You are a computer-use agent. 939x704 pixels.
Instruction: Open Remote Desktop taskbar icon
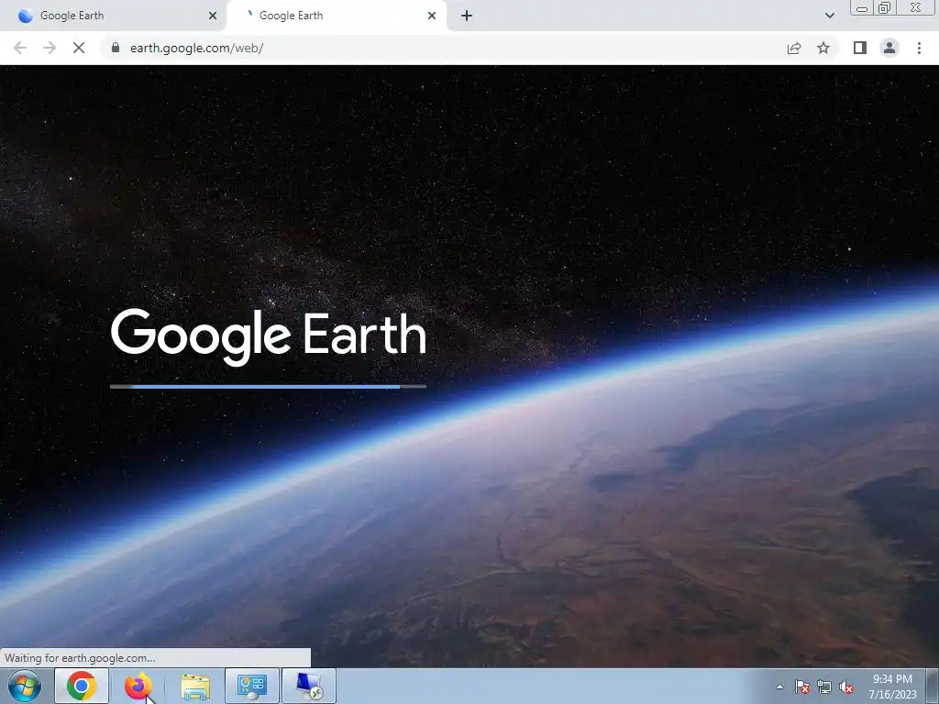309,686
